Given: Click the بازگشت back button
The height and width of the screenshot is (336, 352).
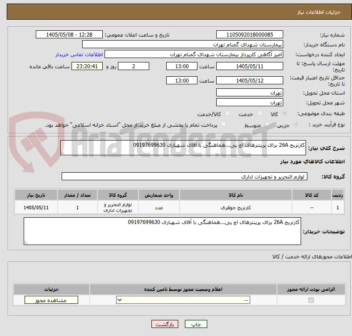Looking at the screenshot, I should click(x=165, y=324).
